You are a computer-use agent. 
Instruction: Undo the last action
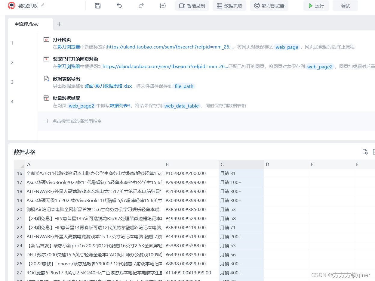119,6
